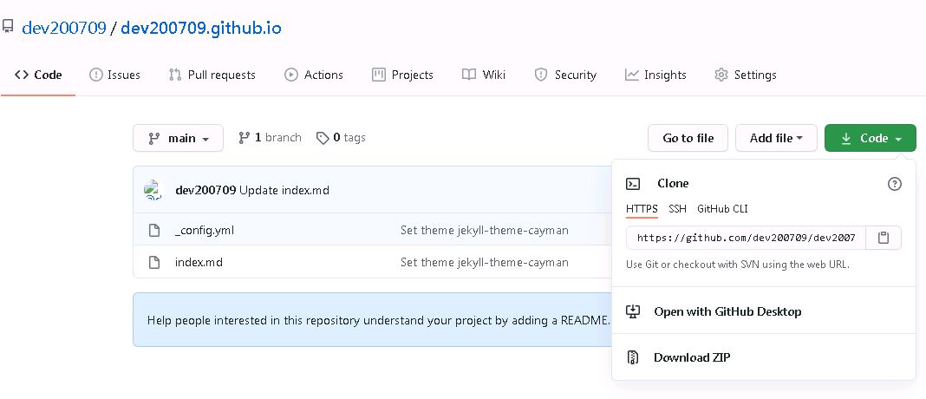Open the Update index.md commit message
The height and width of the screenshot is (399, 926).
coord(284,190)
